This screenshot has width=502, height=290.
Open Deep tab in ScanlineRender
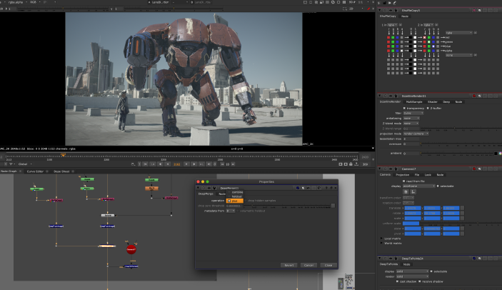point(446,102)
